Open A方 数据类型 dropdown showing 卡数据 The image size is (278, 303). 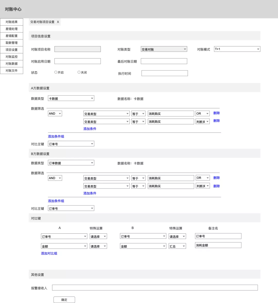click(71, 98)
